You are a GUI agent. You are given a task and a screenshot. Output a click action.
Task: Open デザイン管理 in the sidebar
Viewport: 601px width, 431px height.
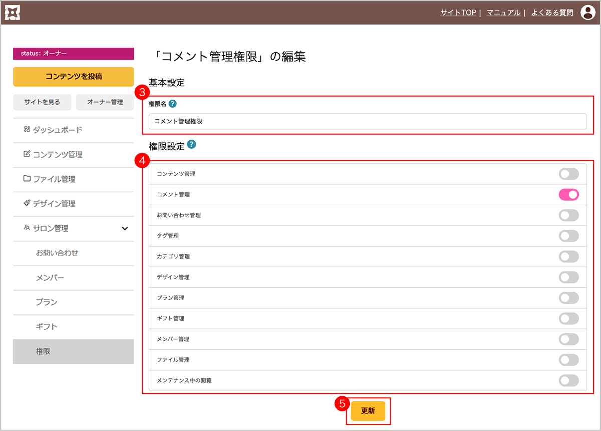[54, 204]
